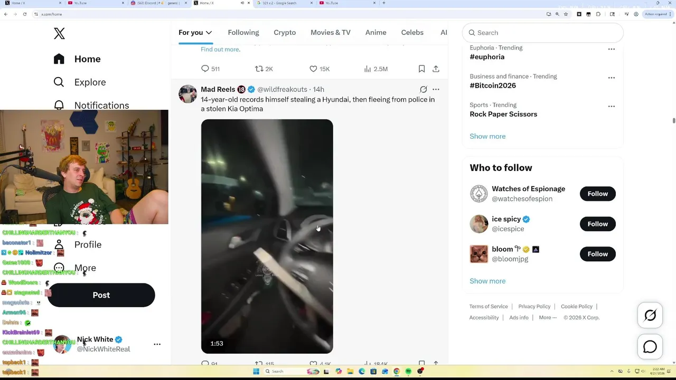Switch to the Anime tab
The width and height of the screenshot is (676, 380).
pos(376,33)
